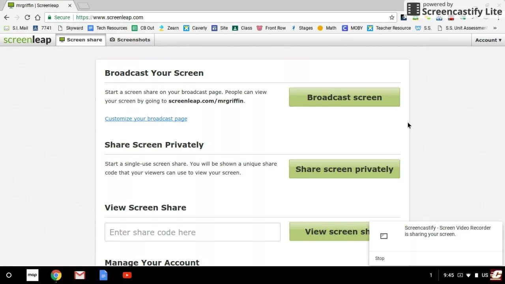This screenshot has width=505, height=284.
Task: Click the Broadcast screen button
Action: pos(344,97)
